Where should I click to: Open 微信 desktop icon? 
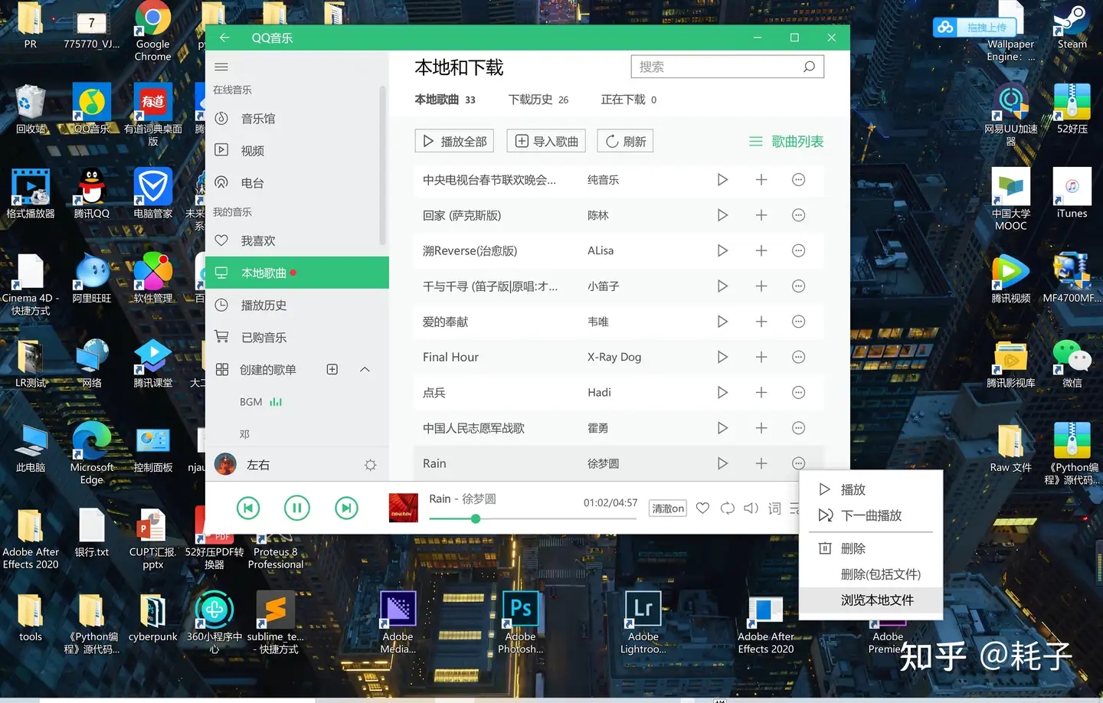(x=1072, y=364)
